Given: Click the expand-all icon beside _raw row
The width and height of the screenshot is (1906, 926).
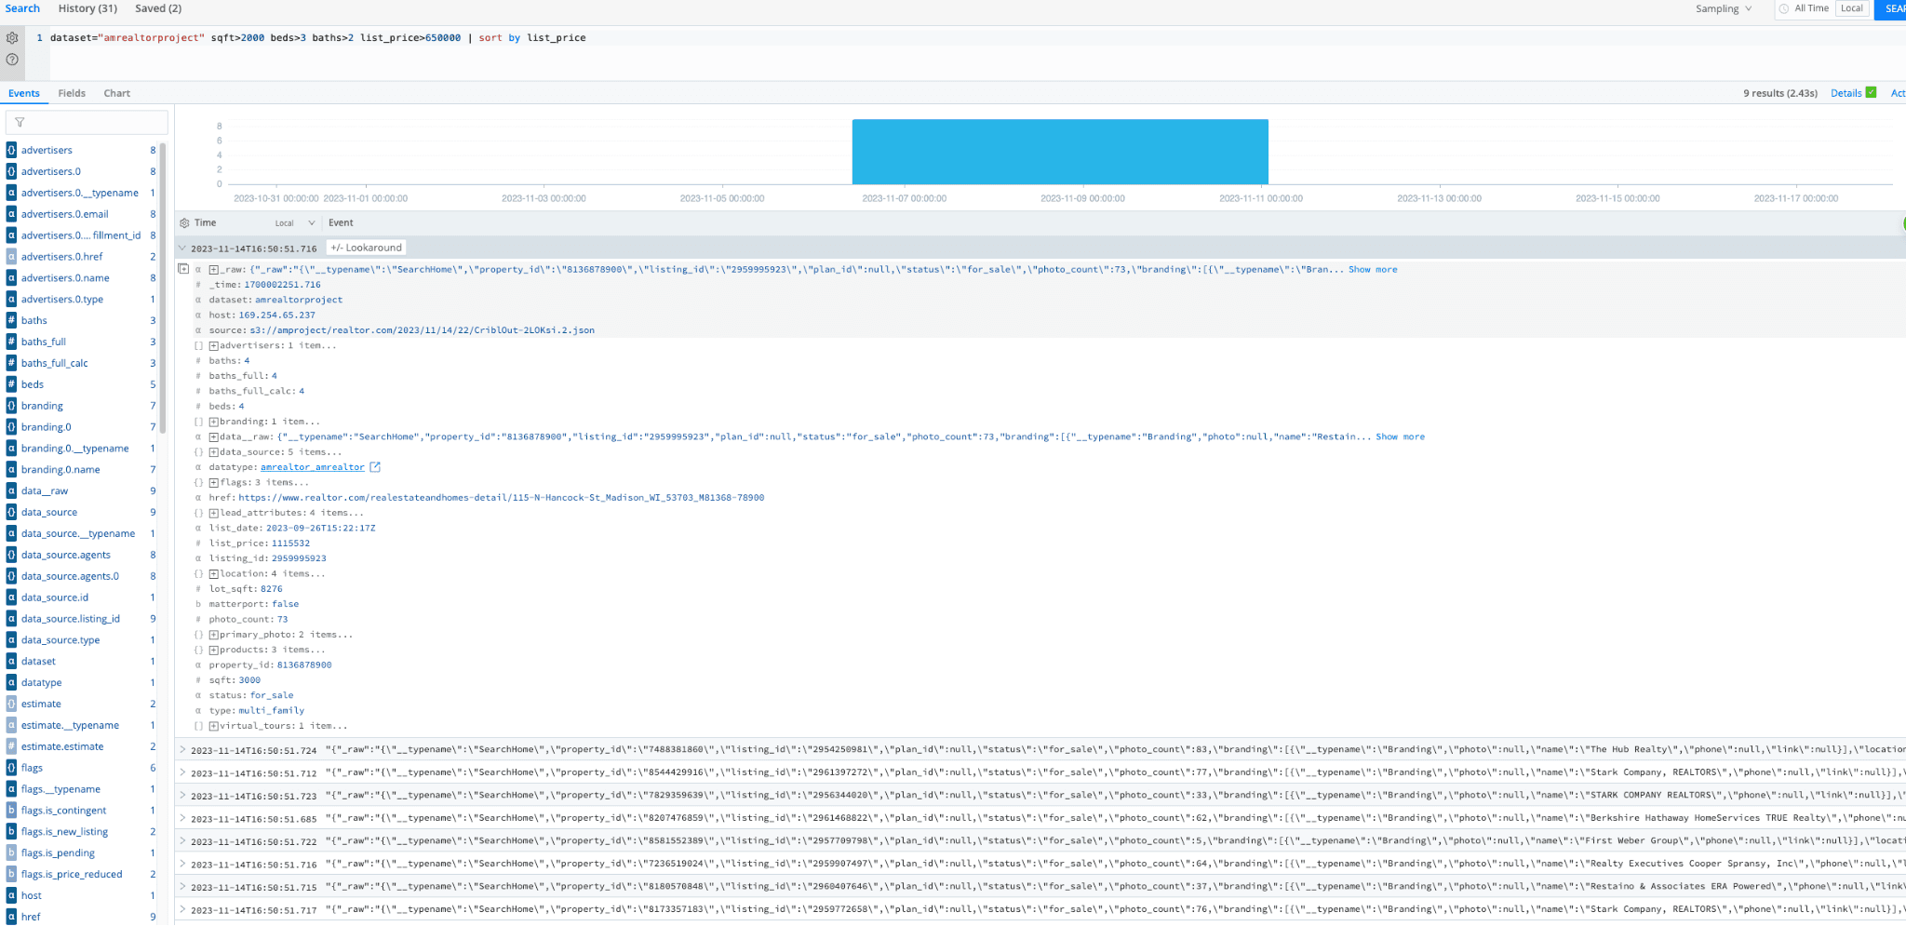Looking at the screenshot, I should tap(183, 269).
